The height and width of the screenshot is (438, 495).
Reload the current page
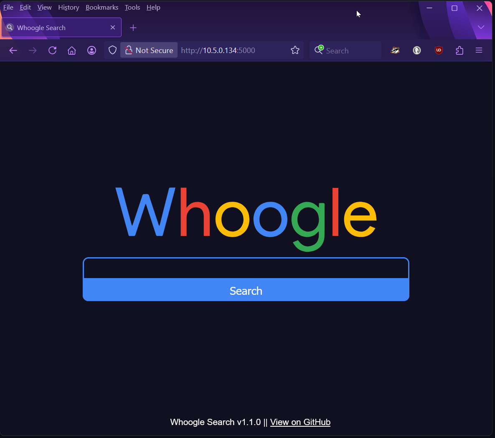click(x=52, y=51)
